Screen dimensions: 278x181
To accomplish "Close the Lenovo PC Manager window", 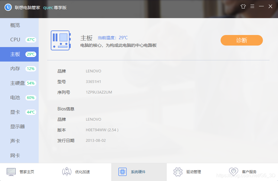I will pyautogui.click(x=270, y=6).
